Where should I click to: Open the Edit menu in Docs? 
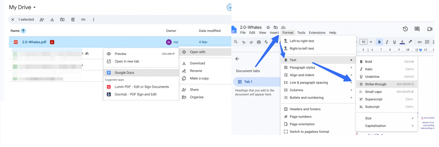252,33
